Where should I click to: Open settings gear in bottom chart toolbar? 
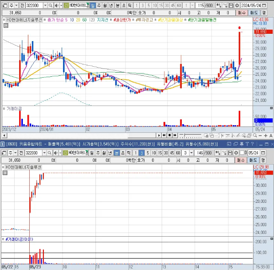tap(236, 153)
